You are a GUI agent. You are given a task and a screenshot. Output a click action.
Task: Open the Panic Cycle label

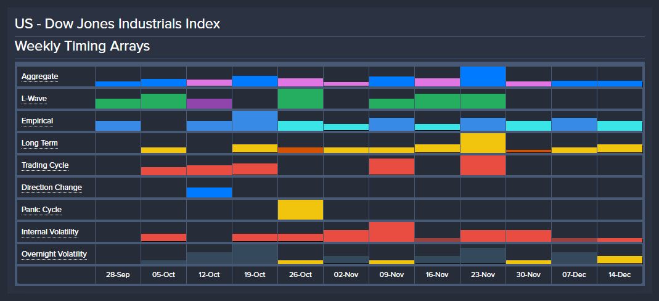point(41,209)
